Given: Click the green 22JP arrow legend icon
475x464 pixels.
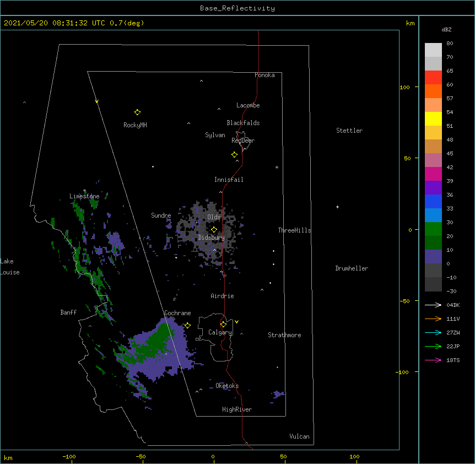Looking at the screenshot, I should point(433,346).
